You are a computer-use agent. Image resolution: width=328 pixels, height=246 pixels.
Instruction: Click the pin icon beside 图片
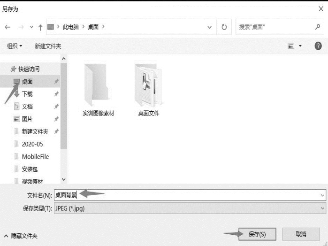tap(56, 119)
